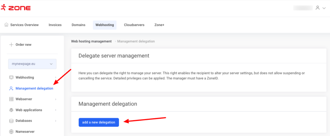This screenshot has width=330, height=136.
Task: Click the Management delegation person icon
Action: pos(11,88)
